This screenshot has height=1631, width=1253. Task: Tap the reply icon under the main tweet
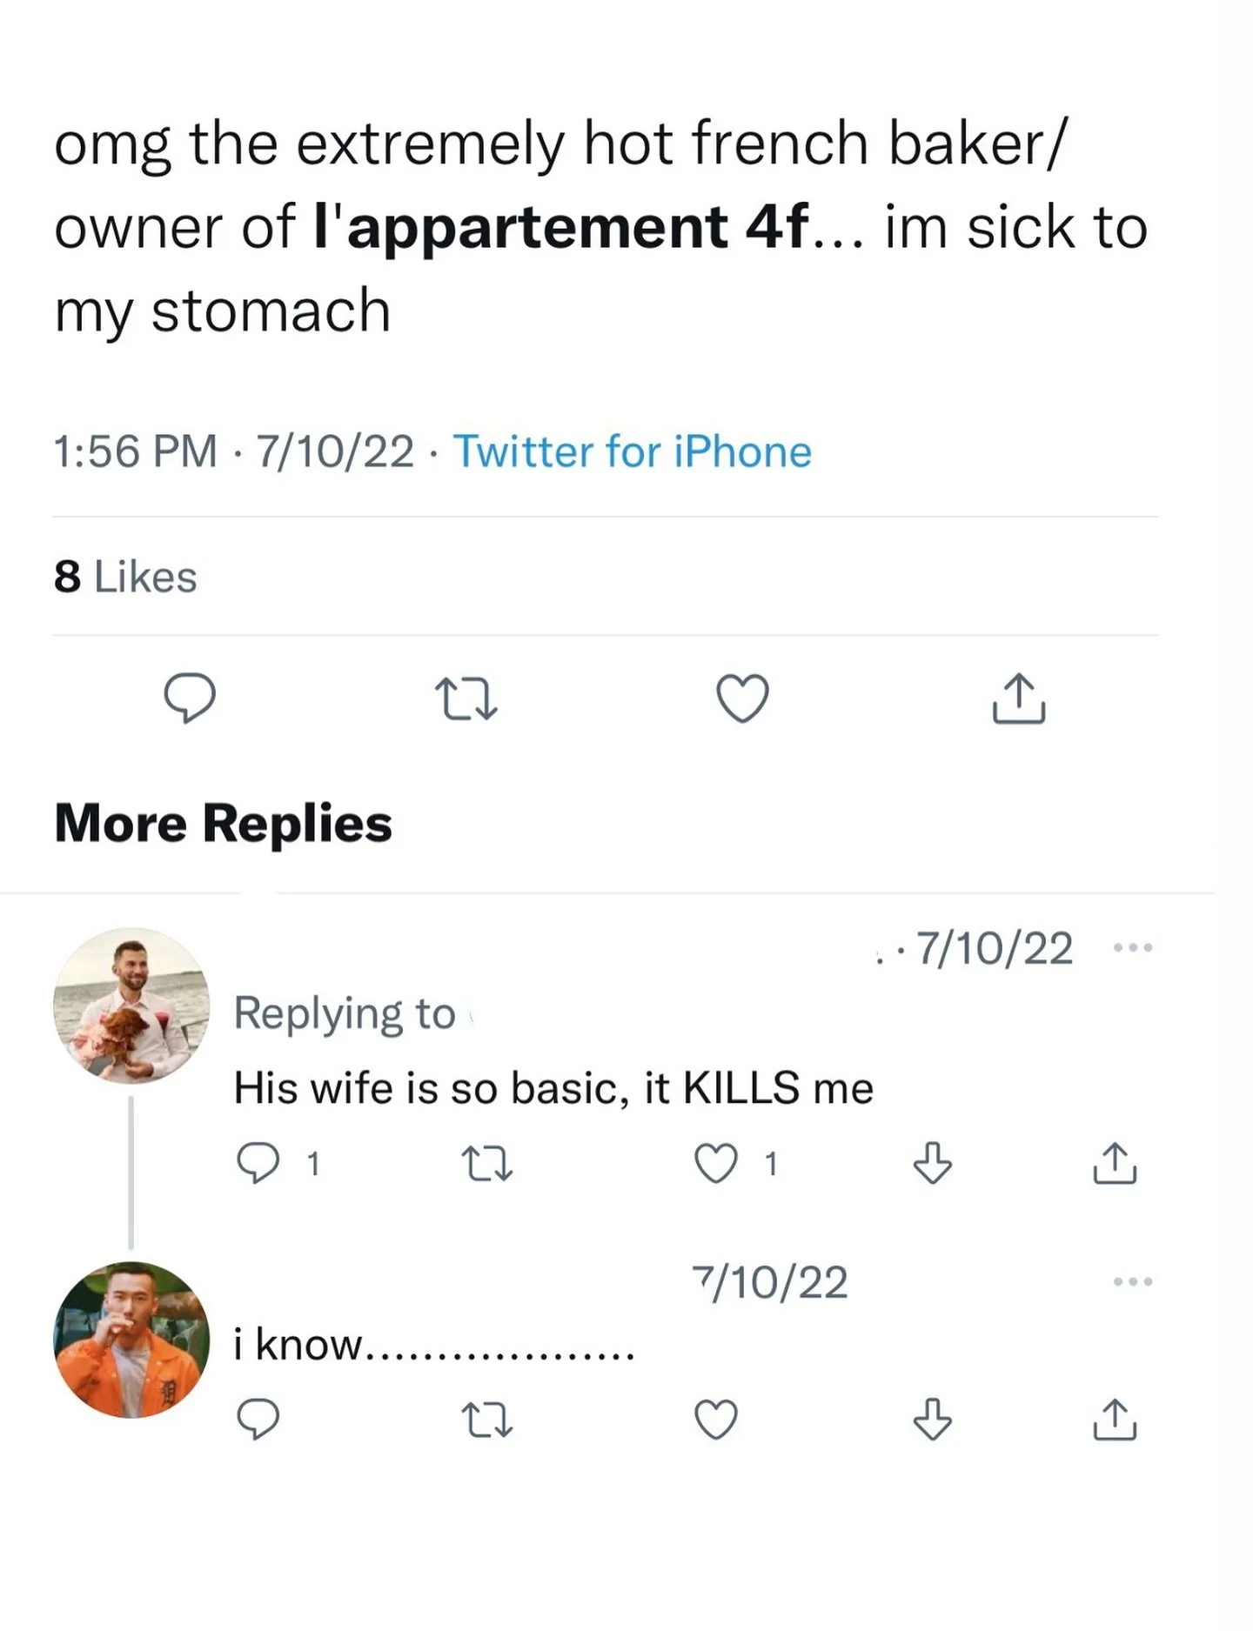point(190,699)
